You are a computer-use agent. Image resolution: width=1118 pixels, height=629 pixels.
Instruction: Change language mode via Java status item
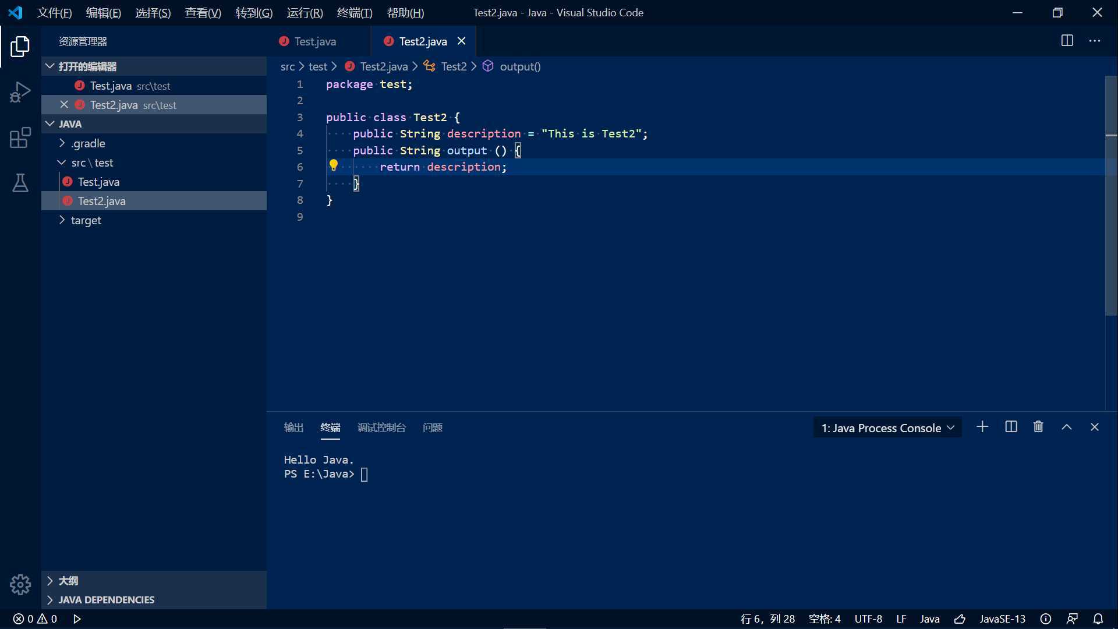coord(930,619)
